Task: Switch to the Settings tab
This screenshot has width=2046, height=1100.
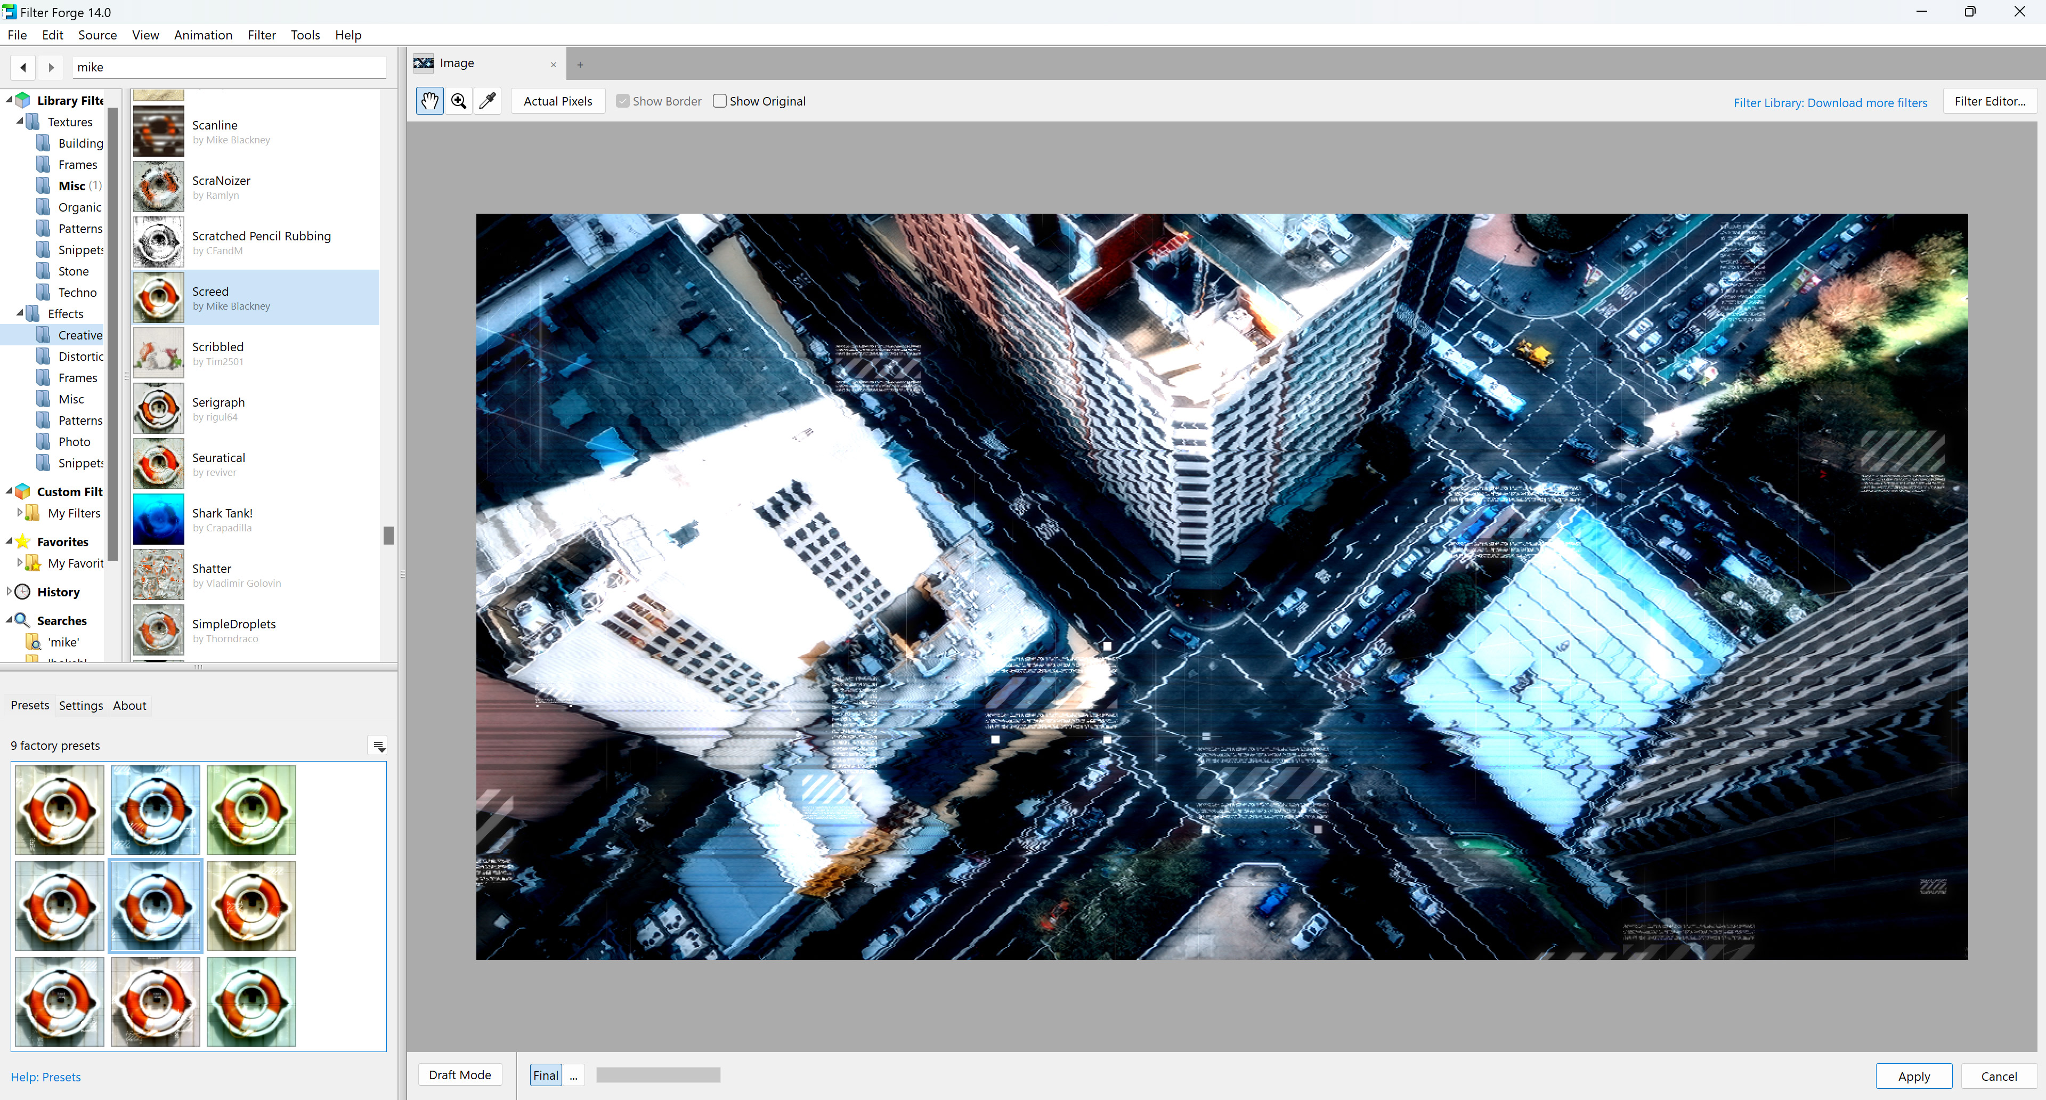Action: 80,705
